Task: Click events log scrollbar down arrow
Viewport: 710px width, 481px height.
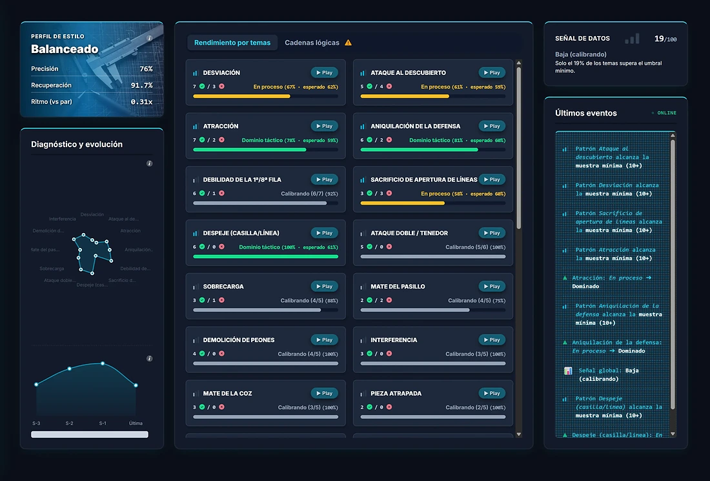Action: click(673, 434)
